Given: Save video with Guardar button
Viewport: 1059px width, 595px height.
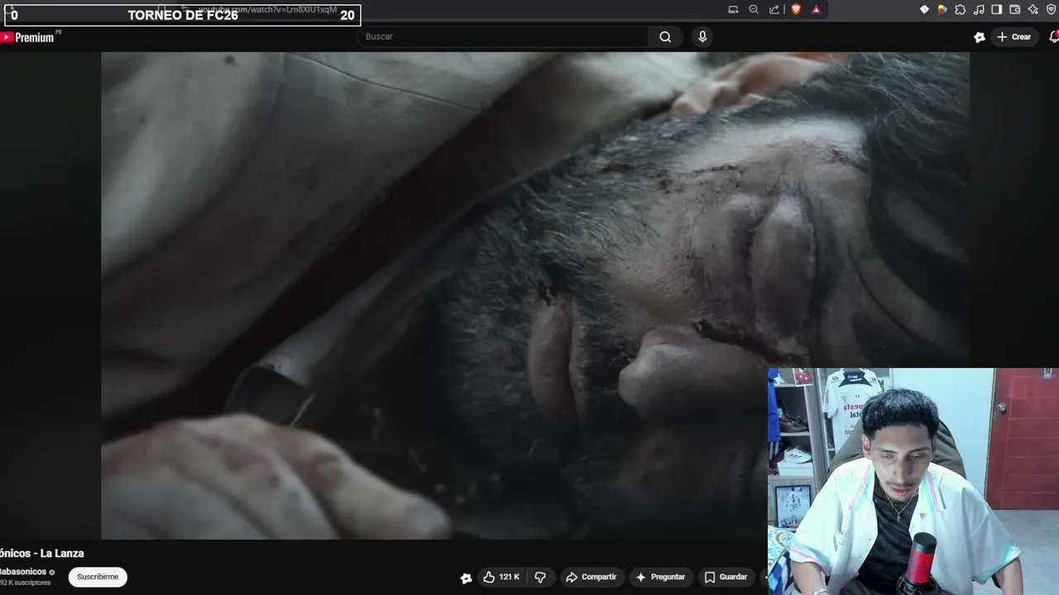Looking at the screenshot, I should click(726, 577).
